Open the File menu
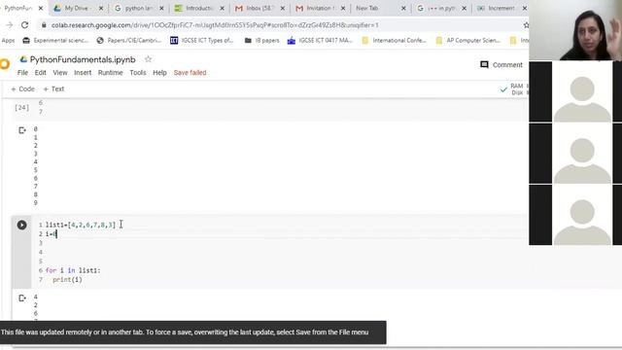 pos(22,73)
